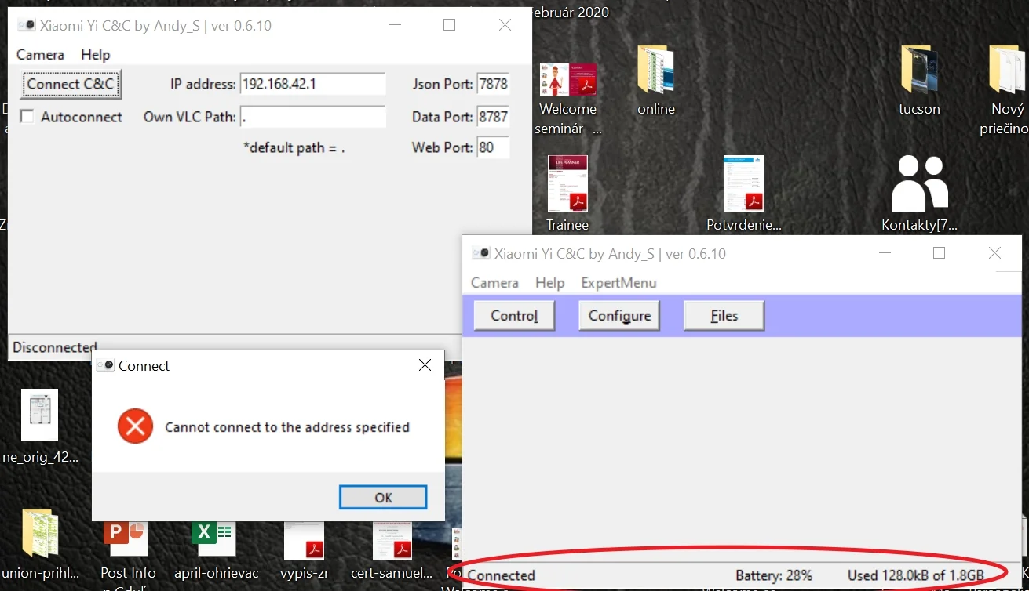Click camera icon in connected window title bar

(x=481, y=253)
